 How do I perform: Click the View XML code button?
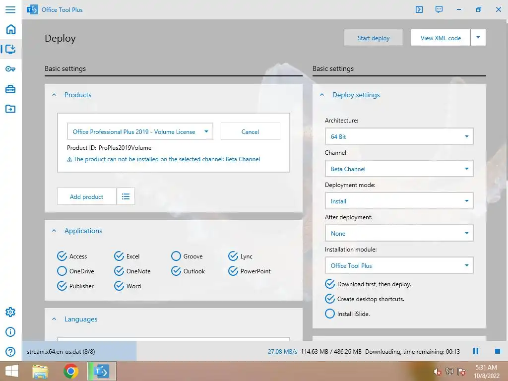coord(441,38)
